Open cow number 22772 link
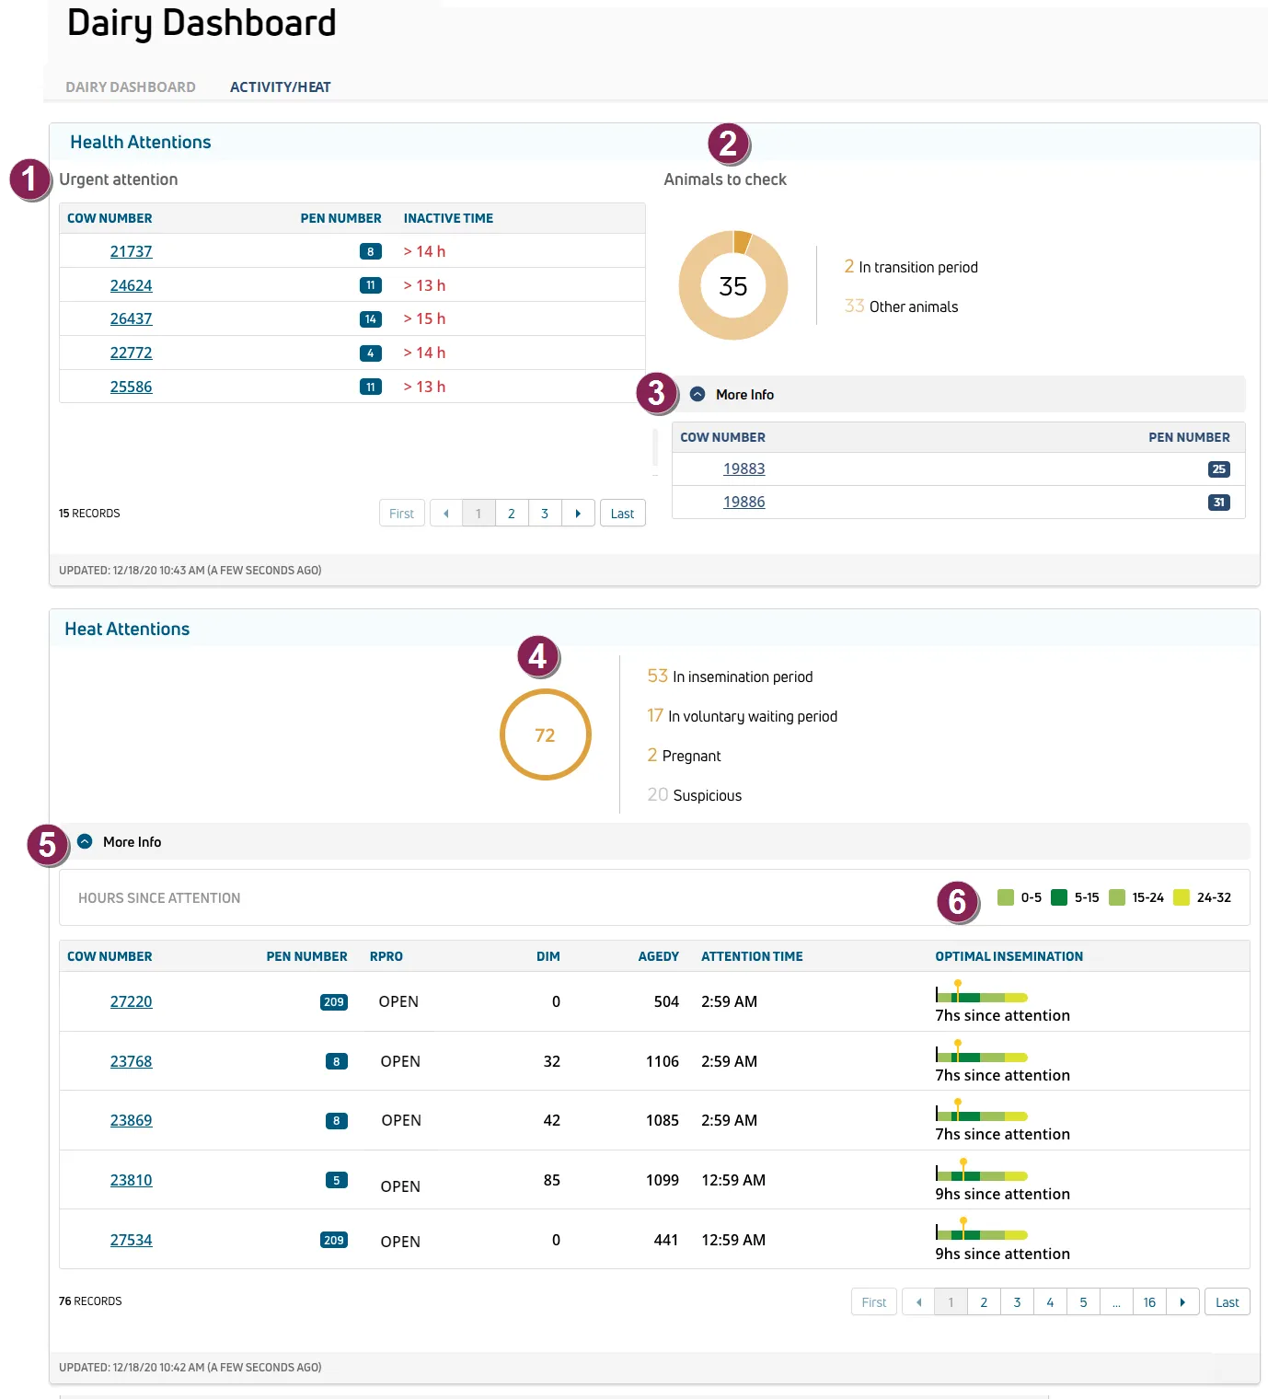The width and height of the screenshot is (1268, 1399). [132, 353]
